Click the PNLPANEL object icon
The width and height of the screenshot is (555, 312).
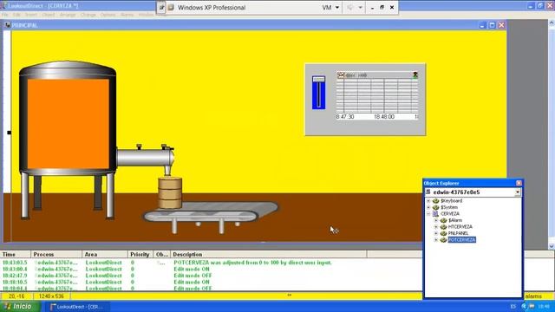[x=443, y=233]
